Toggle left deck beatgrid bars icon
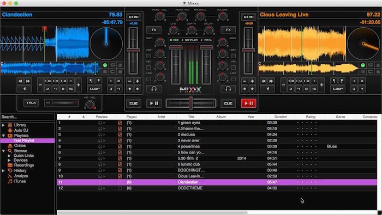Screen dimensions: 382x215 pyautogui.click(x=105, y=72)
